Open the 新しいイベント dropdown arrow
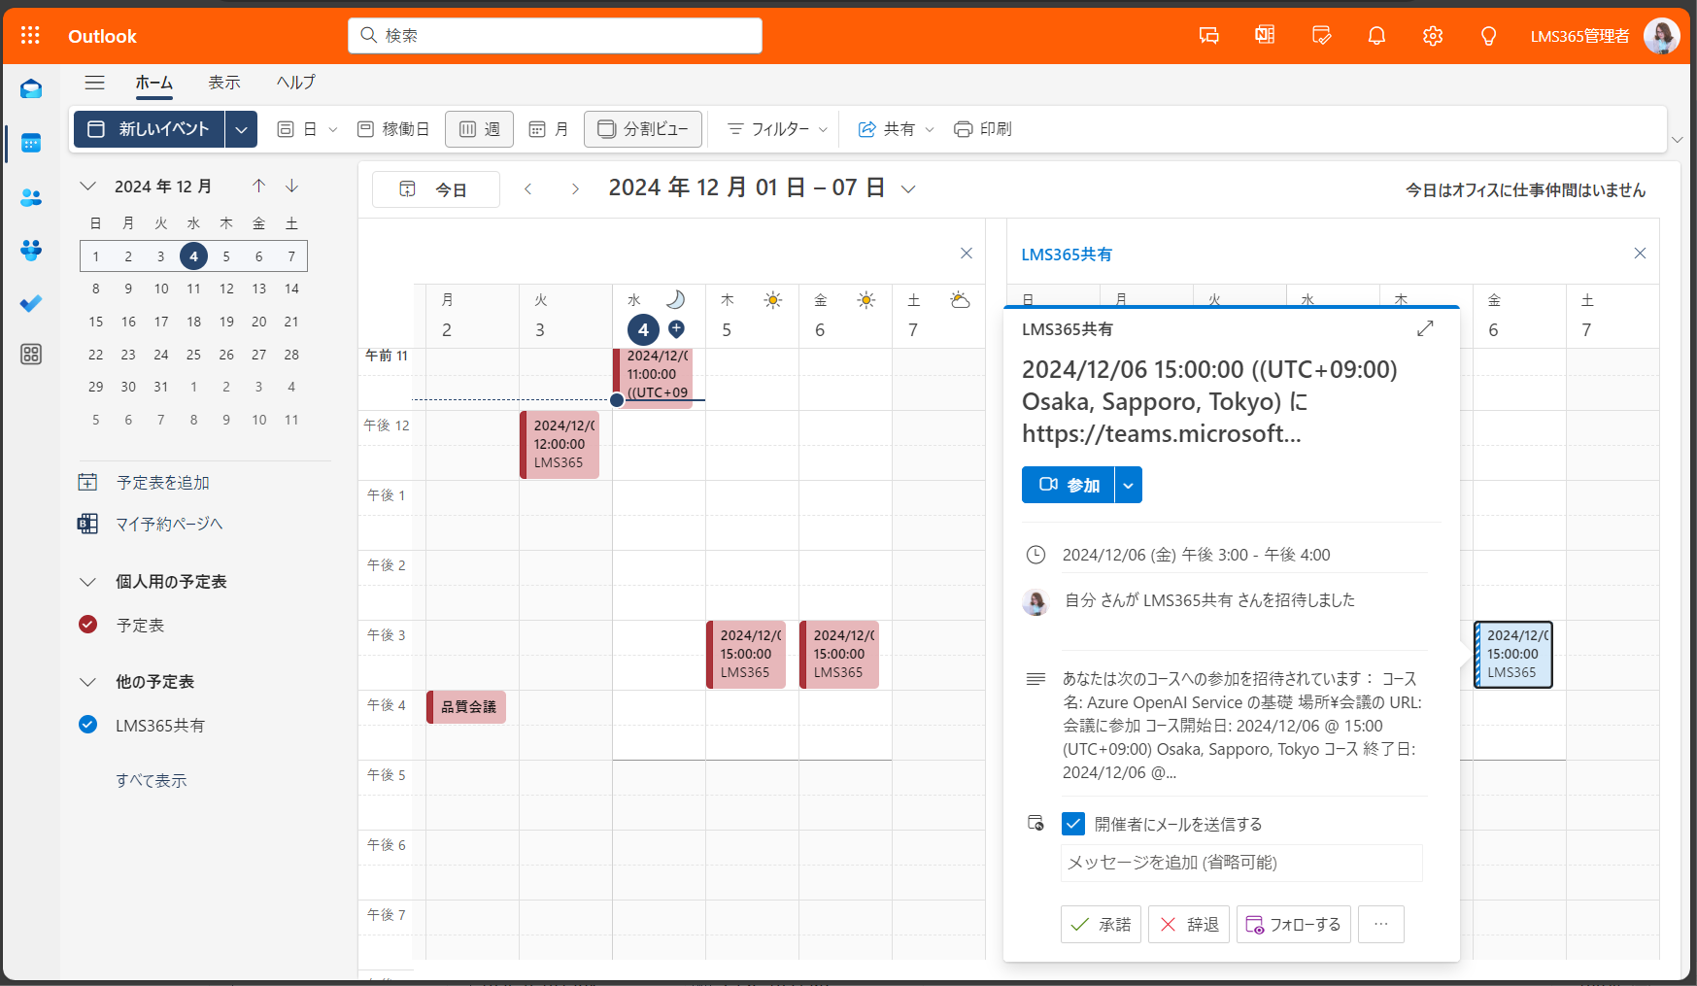The image size is (1697, 986). [x=241, y=129]
